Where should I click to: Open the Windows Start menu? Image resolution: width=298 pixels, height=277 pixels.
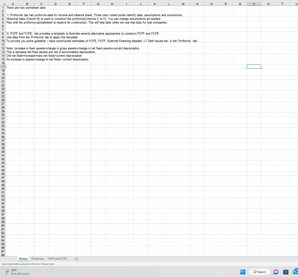click(243, 272)
